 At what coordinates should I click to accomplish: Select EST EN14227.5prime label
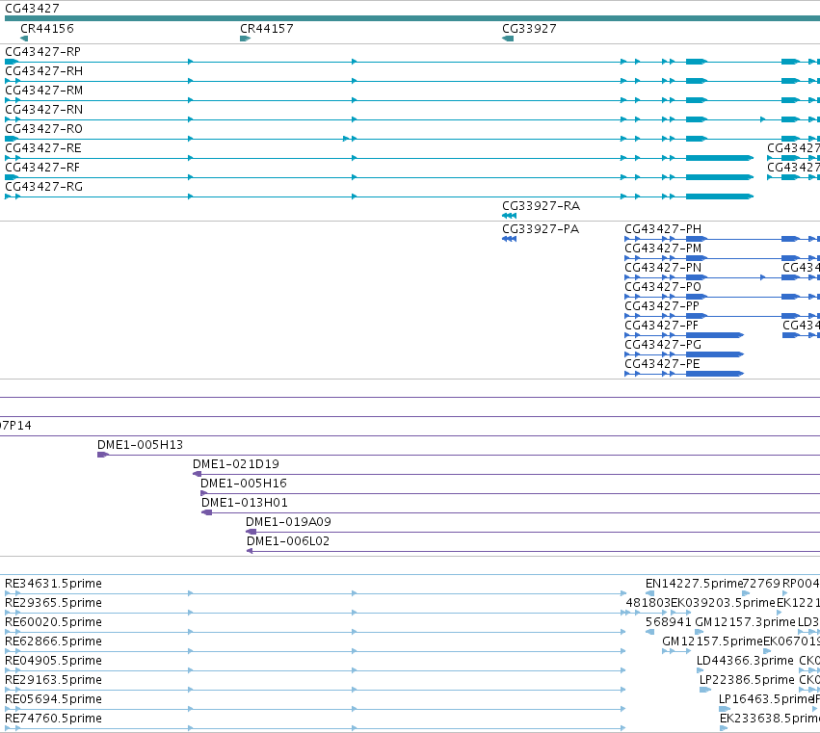coord(695,584)
